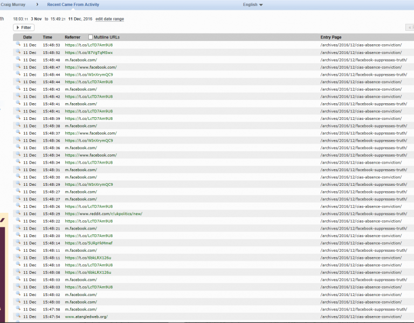Expand the Filter panel
This screenshot has width=414, height=323.
click(x=24, y=28)
